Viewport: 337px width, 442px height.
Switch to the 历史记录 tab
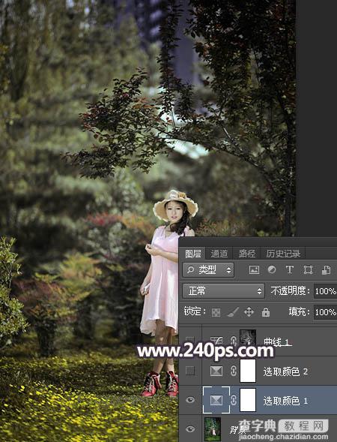(x=283, y=254)
